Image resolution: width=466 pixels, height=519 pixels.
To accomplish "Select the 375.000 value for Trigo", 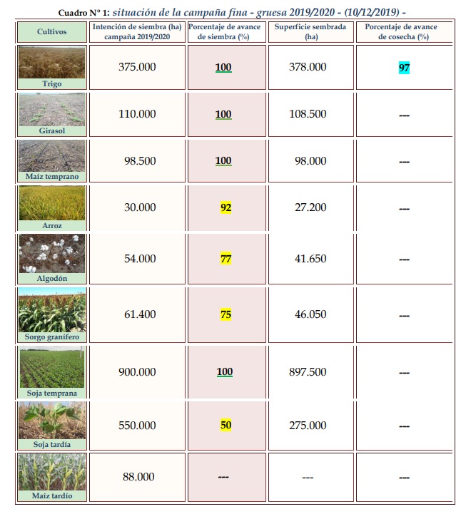I will pos(136,67).
